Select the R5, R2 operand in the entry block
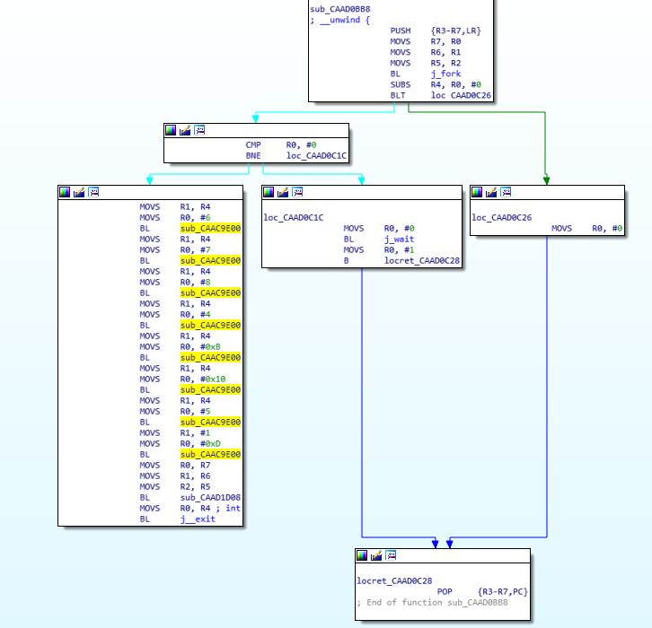Image resolution: width=652 pixels, height=628 pixels. tap(445, 63)
